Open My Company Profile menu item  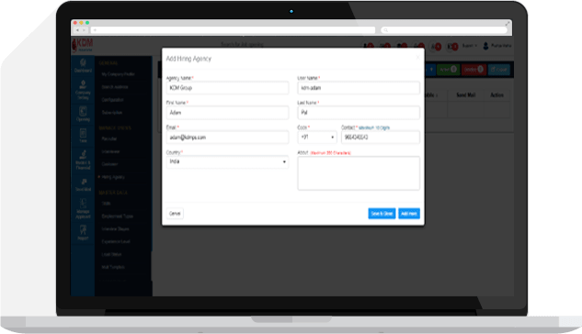tap(118, 74)
